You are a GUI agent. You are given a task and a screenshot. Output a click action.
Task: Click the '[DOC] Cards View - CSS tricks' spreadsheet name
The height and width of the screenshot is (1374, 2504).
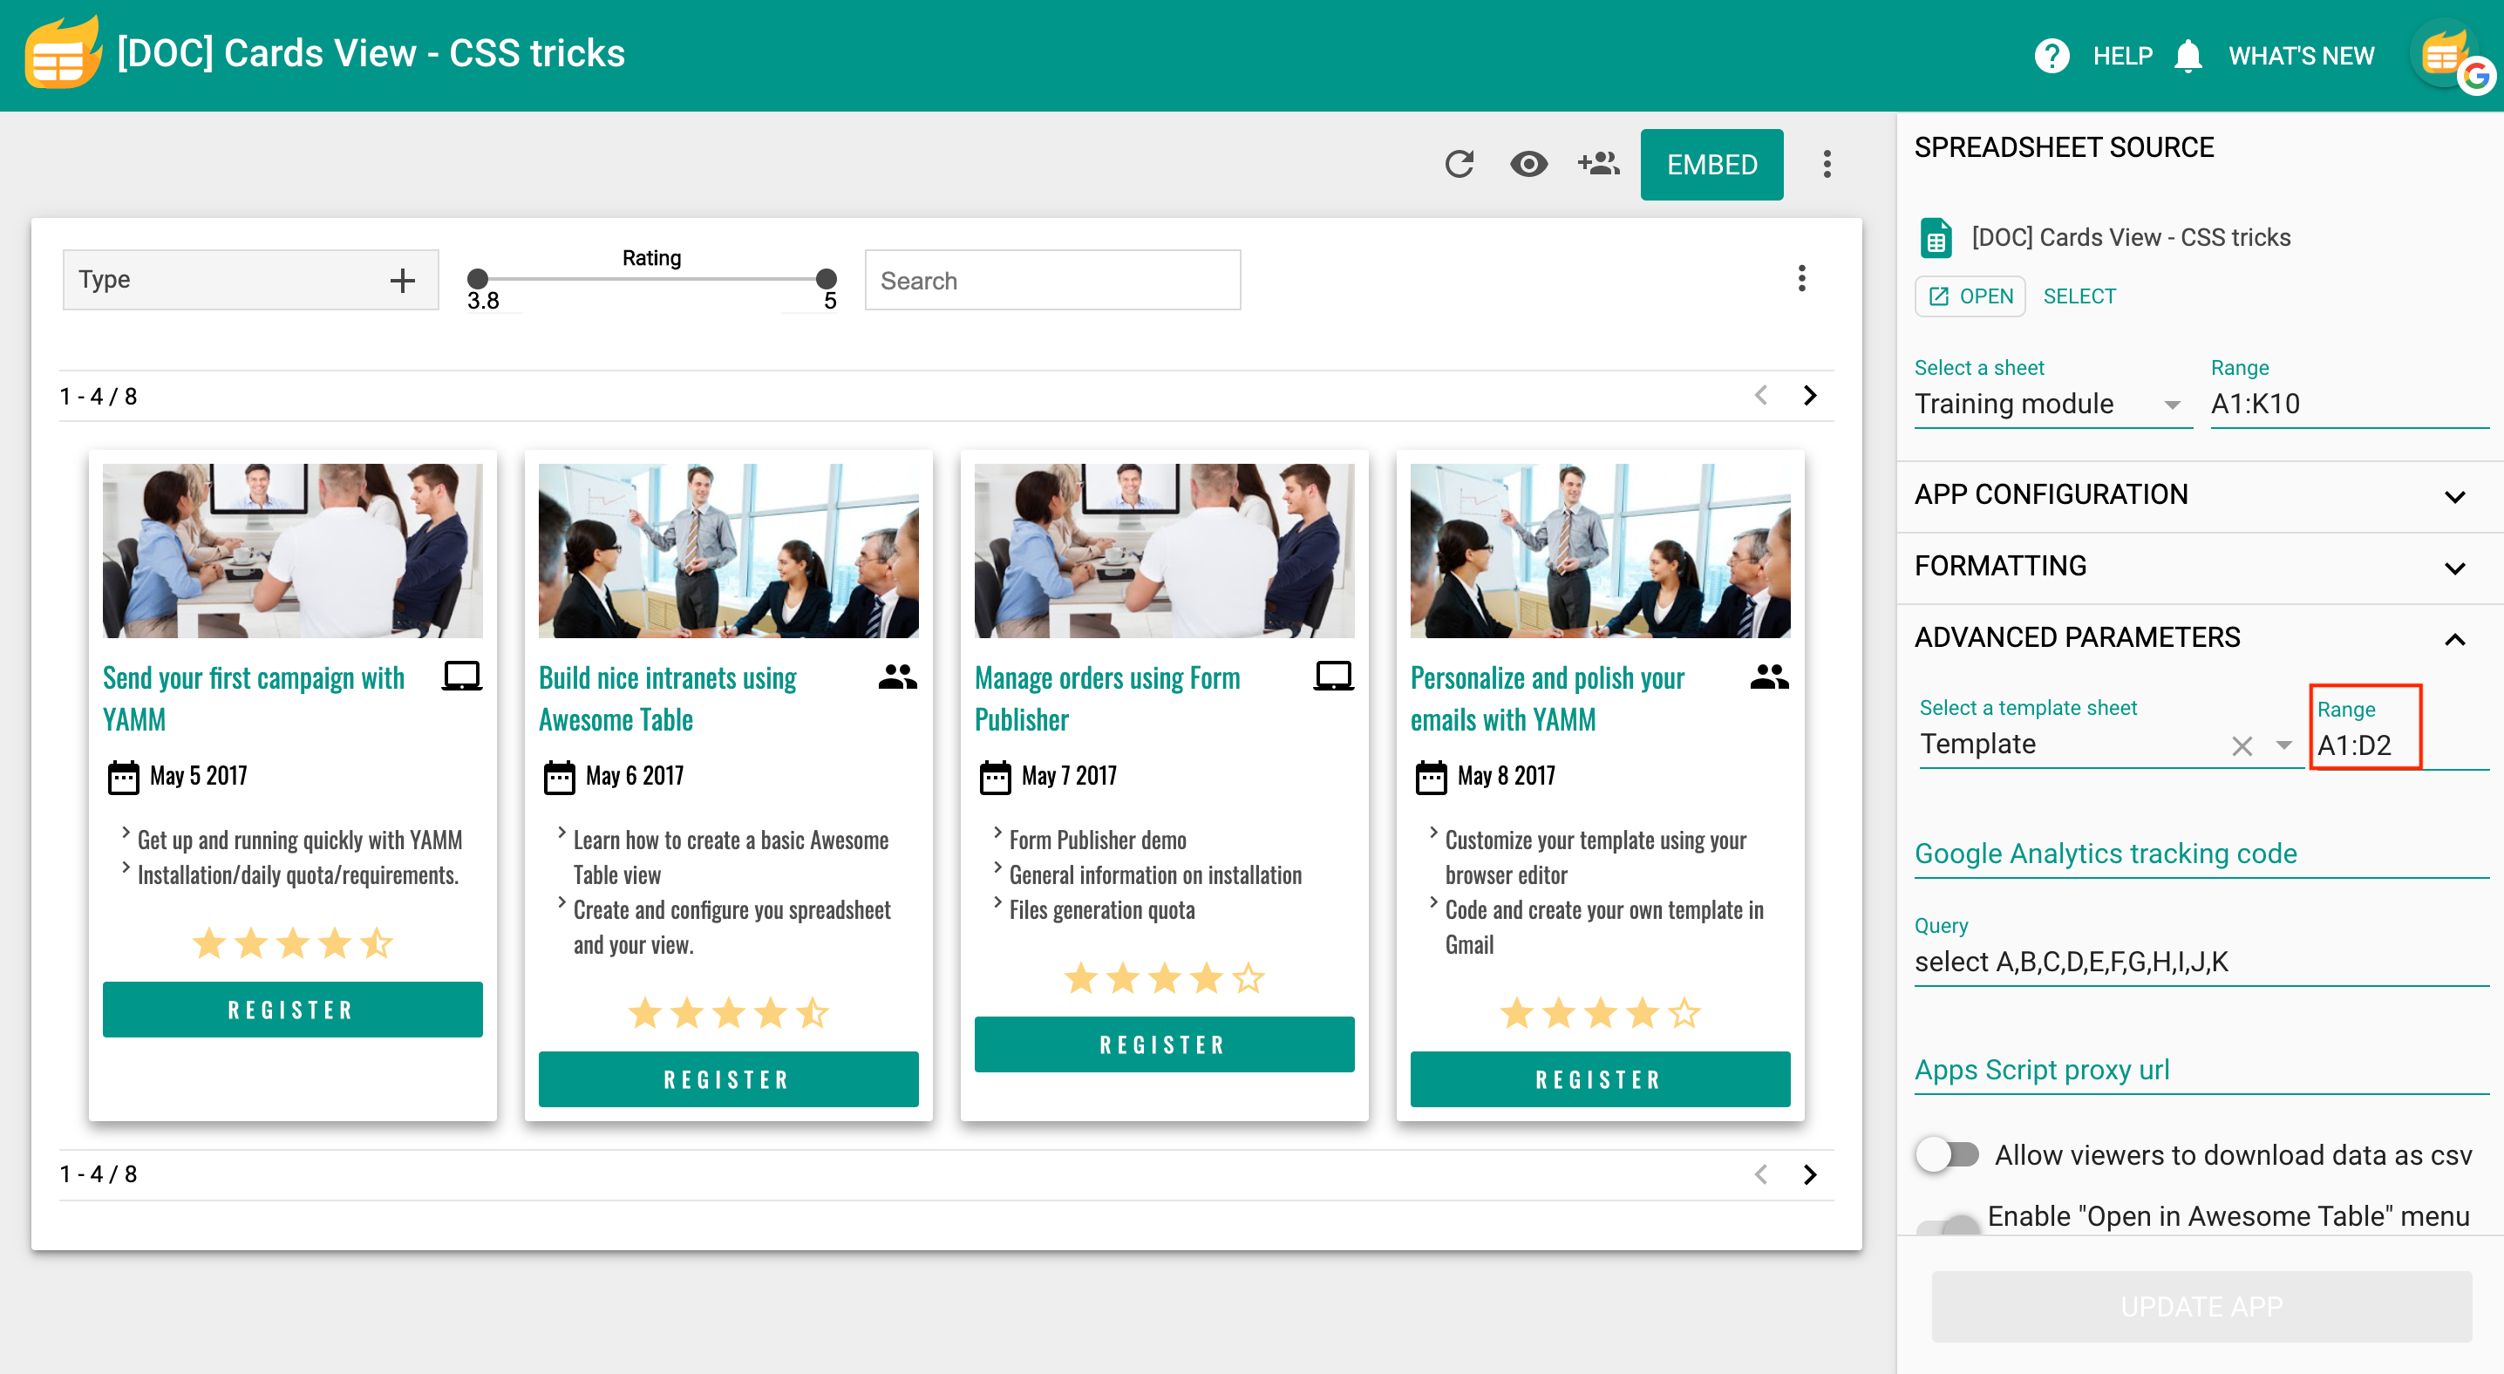click(x=2131, y=238)
